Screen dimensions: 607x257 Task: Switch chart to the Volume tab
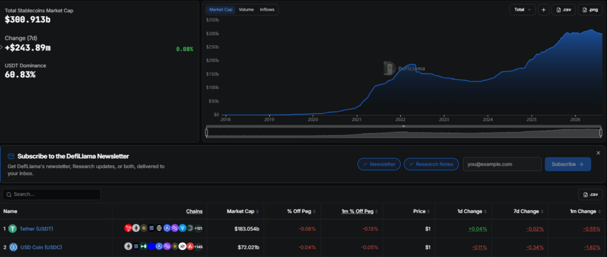(x=246, y=9)
